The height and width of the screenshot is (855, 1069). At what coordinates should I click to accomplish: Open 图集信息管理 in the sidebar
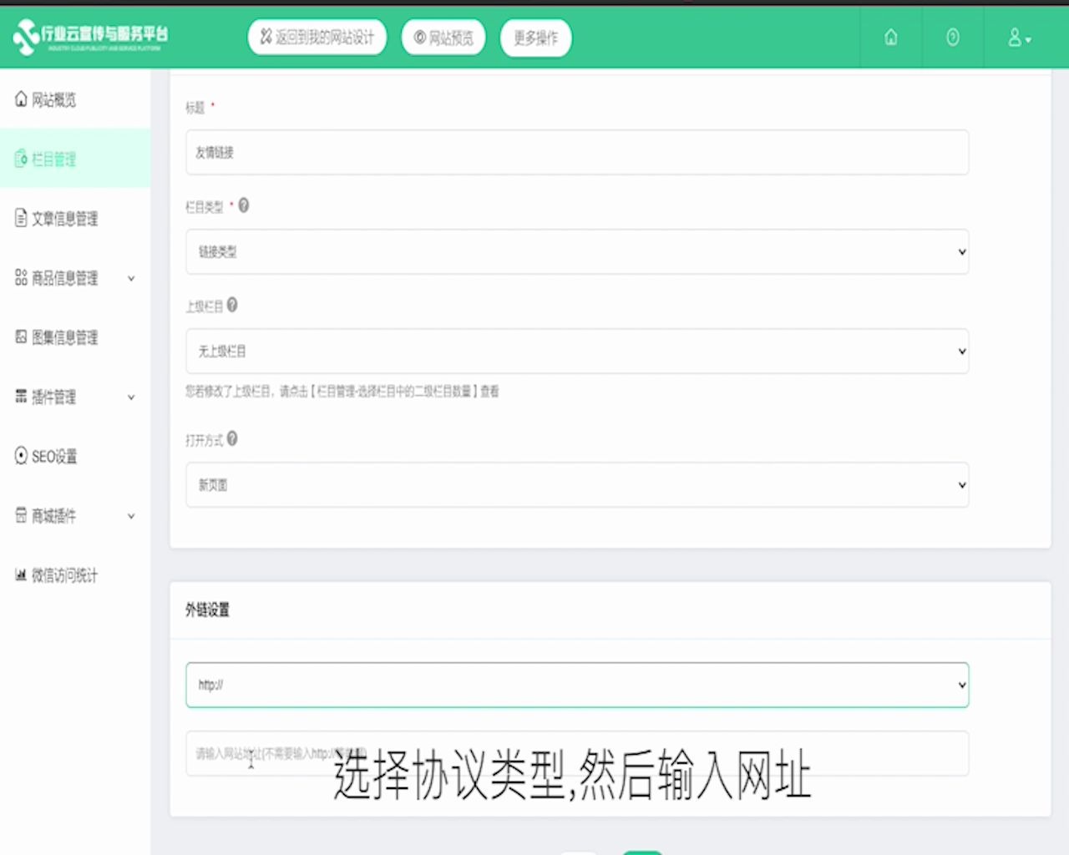(75, 336)
